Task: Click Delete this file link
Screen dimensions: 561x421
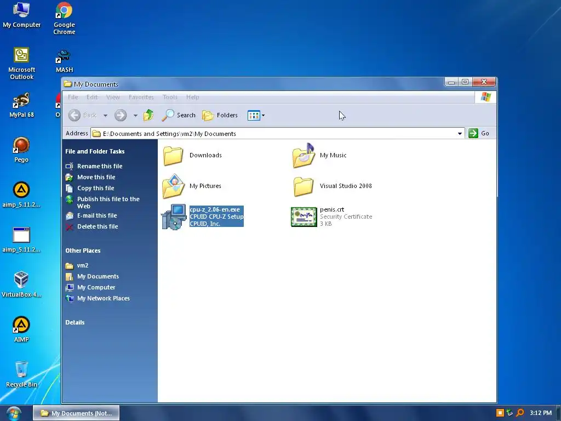Action: [92, 226]
